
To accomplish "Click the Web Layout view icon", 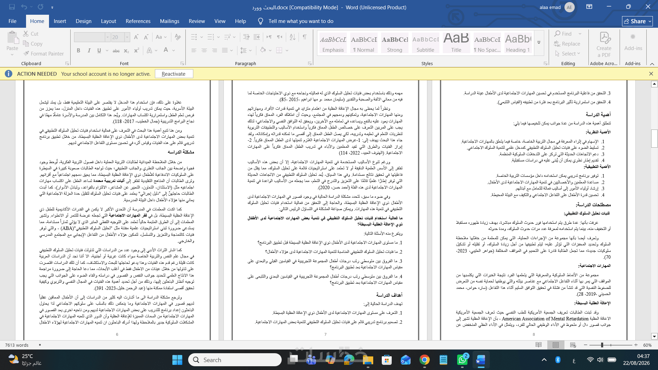I will point(573,345).
